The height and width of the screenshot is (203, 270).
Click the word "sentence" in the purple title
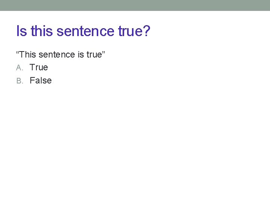pyautogui.click(x=85, y=31)
